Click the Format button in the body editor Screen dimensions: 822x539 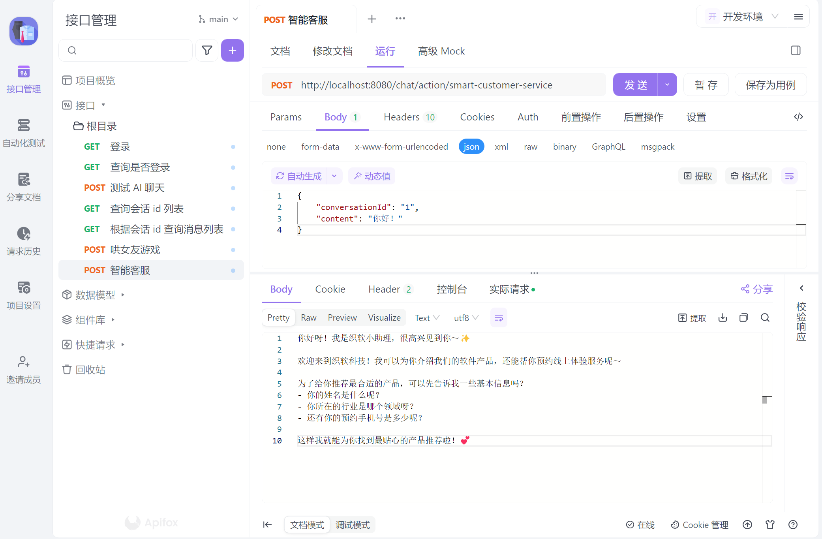pos(749,176)
